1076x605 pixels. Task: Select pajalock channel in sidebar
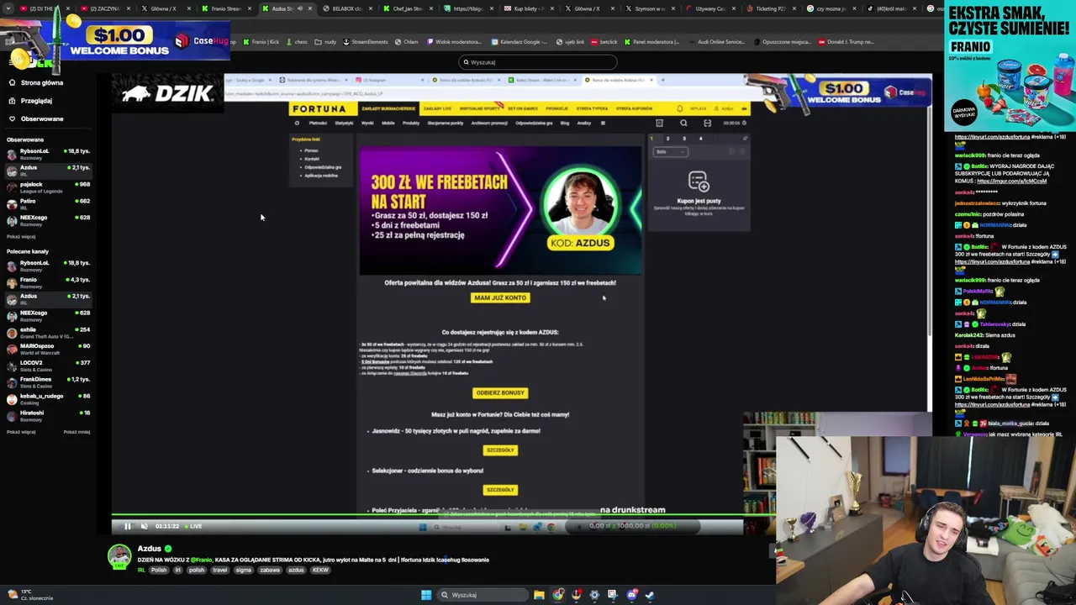coord(49,187)
